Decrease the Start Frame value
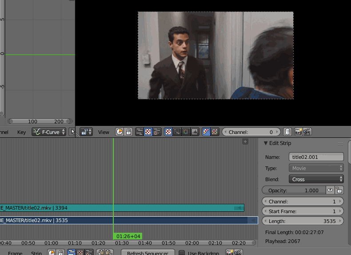The height and width of the screenshot is (255, 351). pos(266,211)
